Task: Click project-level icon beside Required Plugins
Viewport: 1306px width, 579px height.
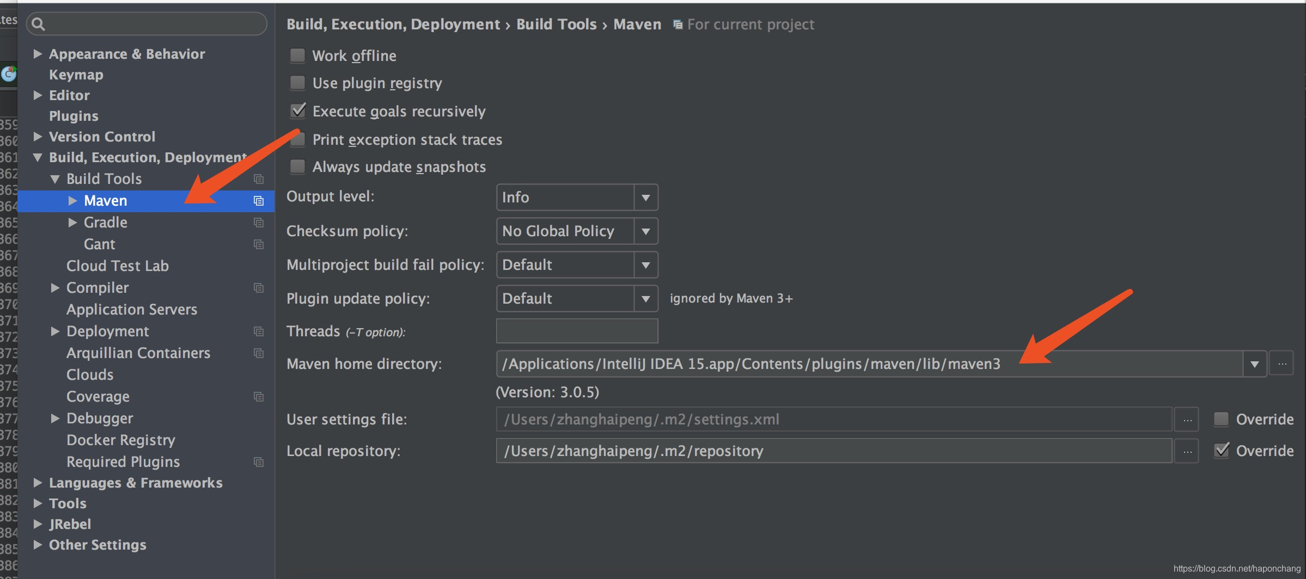Action: (x=259, y=462)
